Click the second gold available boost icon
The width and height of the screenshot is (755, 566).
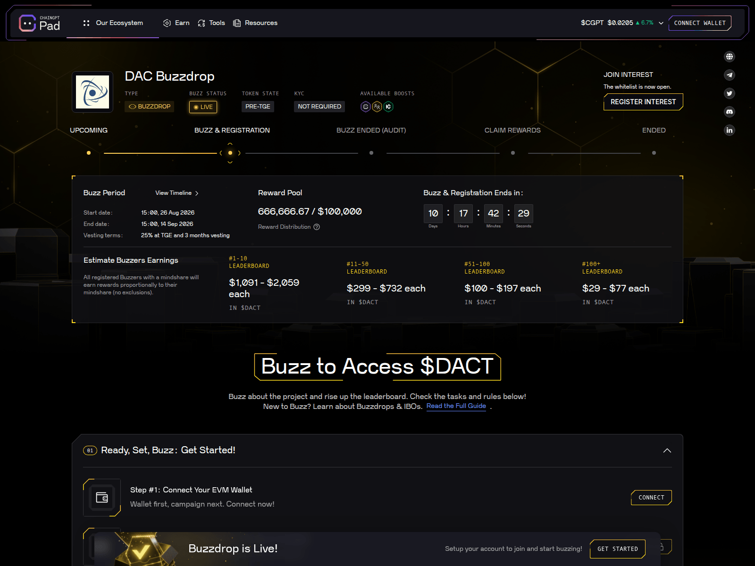coord(377,107)
